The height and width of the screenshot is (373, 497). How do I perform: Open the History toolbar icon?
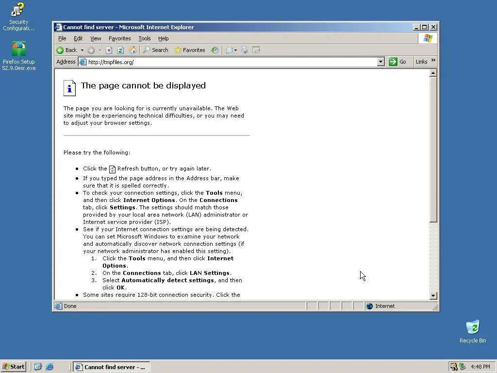(x=215, y=50)
